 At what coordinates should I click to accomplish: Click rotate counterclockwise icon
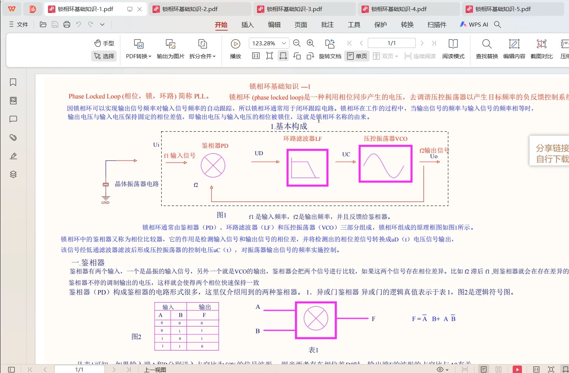tap(297, 56)
